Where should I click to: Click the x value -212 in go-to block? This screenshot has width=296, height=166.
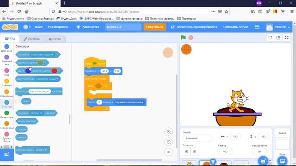pyautogui.click(x=105, y=71)
